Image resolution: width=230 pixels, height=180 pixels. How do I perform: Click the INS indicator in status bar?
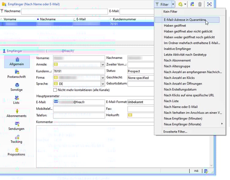(x=196, y=171)
